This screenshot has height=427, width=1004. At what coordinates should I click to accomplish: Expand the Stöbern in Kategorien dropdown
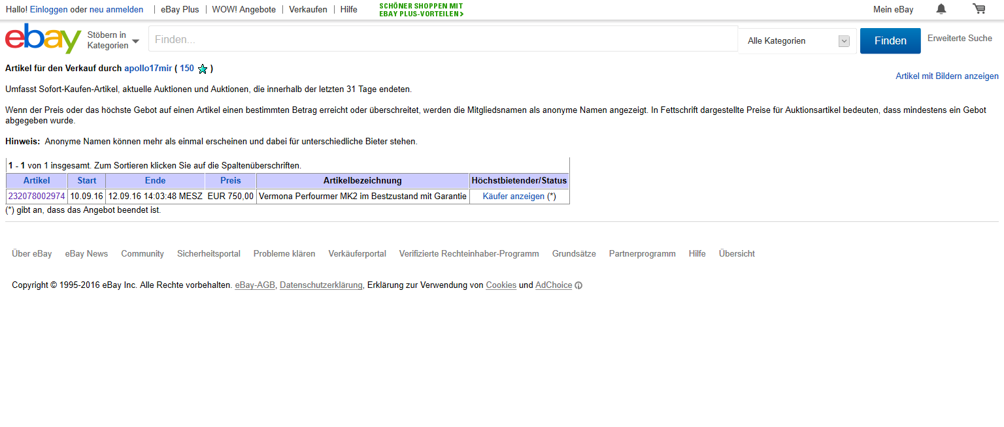(113, 40)
